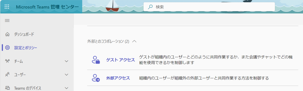Image resolution: width=303 pixels, height=91 pixels.
Task: Expand the チーム chevron
Action: tap(67, 61)
